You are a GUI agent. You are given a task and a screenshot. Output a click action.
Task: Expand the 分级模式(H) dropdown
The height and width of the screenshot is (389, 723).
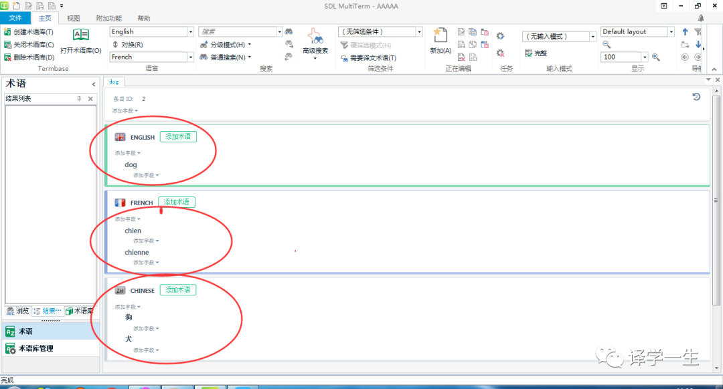(x=250, y=45)
